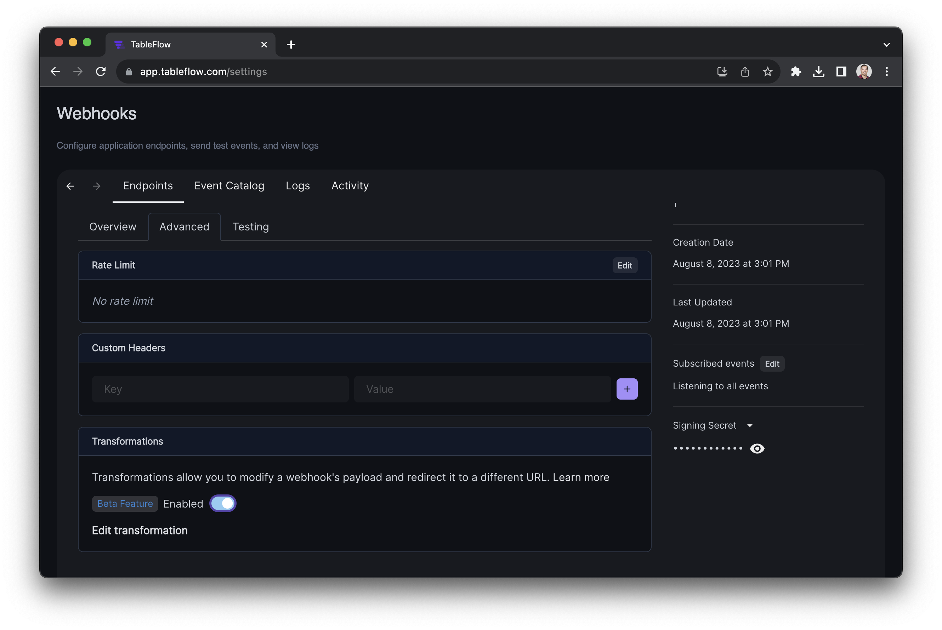The height and width of the screenshot is (630, 942).
Task: Switch to the Event Catalog tab
Action: click(229, 185)
